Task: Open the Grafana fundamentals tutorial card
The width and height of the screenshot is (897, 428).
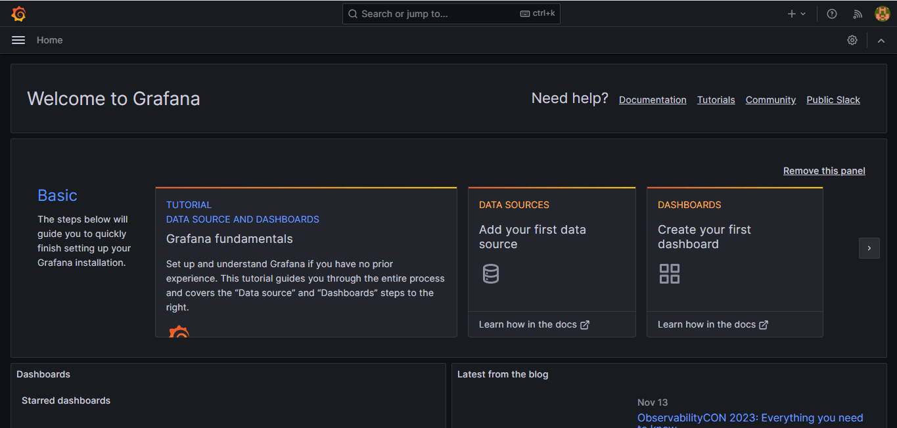Action: pyautogui.click(x=229, y=239)
